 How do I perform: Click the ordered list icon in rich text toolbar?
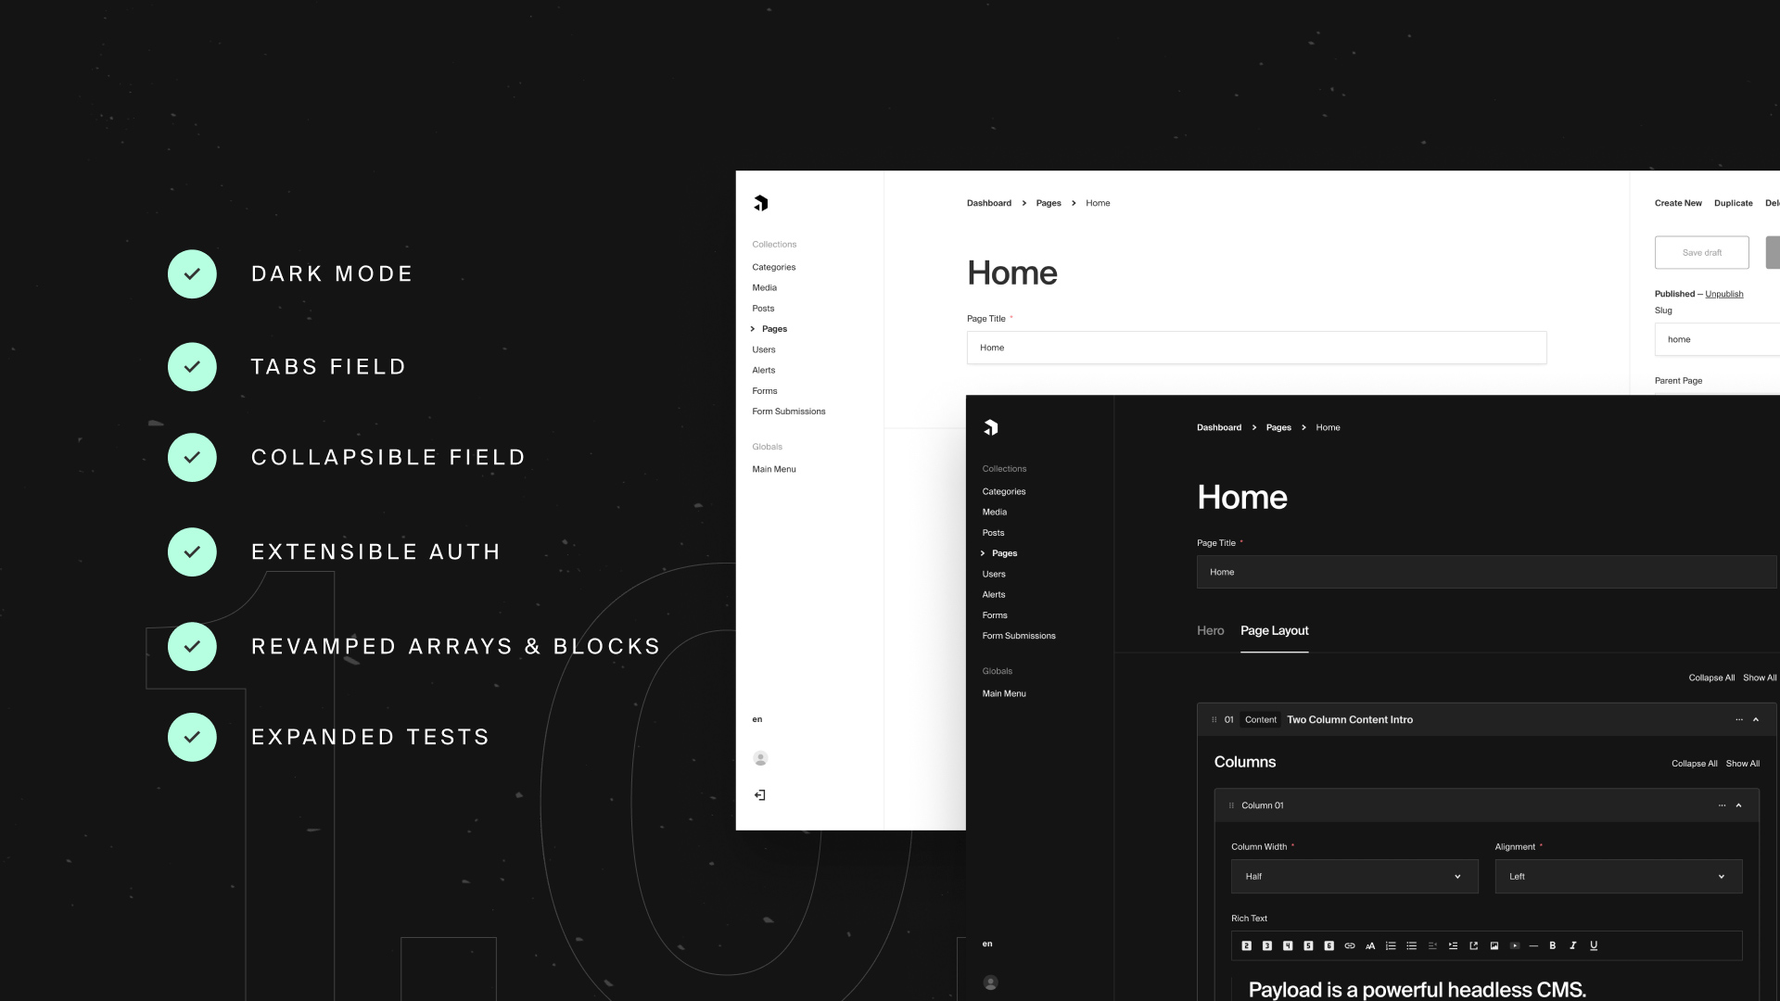(x=1390, y=944)
